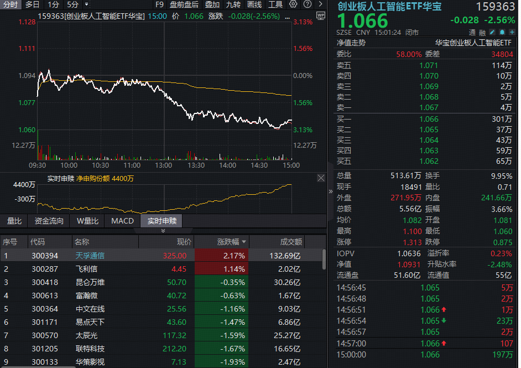Image resolution: width=521 pixels, height=368 pixels.
Task: Open the 天孚通信 stock link
Action: coord(90,256)
